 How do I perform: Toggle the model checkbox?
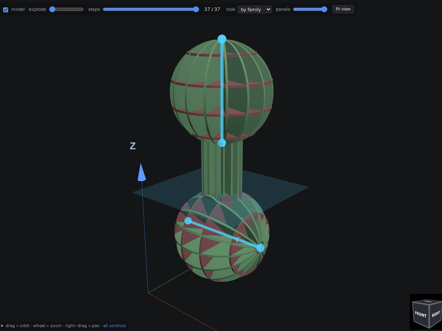point(6,10)
